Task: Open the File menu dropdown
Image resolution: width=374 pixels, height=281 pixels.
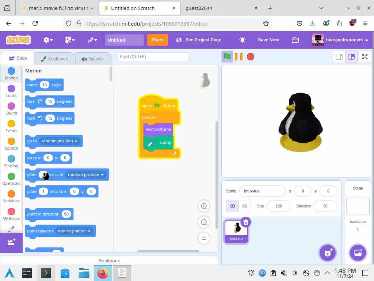Action: click(70, 40)
